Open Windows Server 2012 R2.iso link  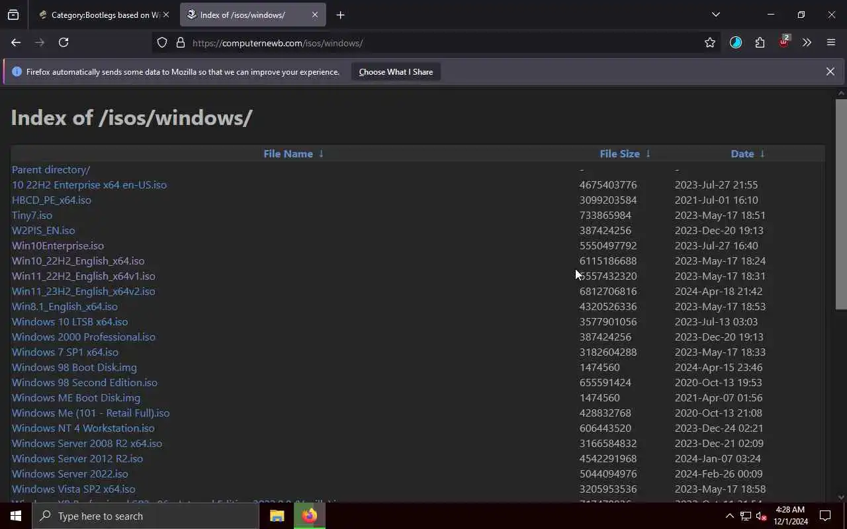click(77, 458)
